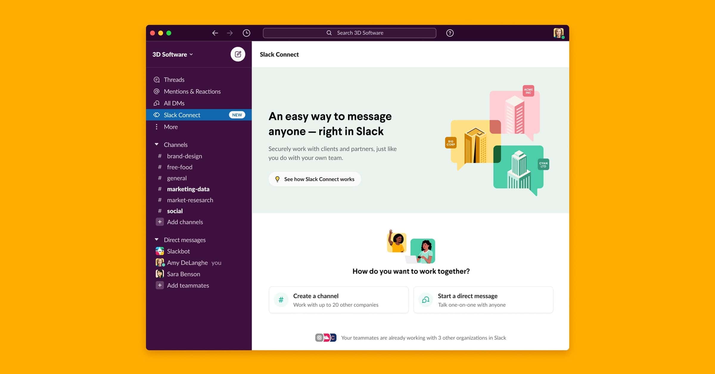715x374 pixels.
Task: Click the Add channels plus icon
Action: click(160, 222)
